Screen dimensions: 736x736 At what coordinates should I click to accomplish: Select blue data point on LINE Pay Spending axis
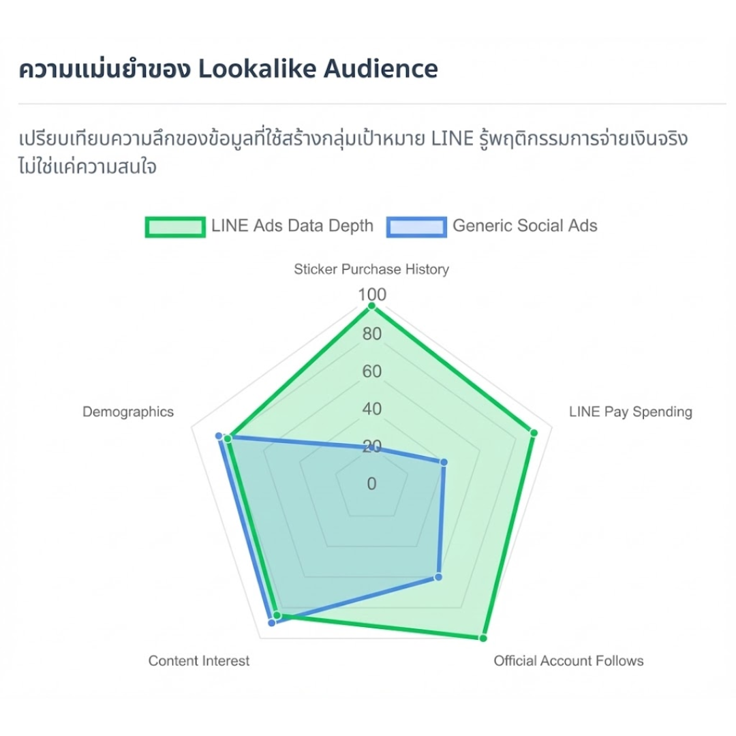(x=444, y=462)
